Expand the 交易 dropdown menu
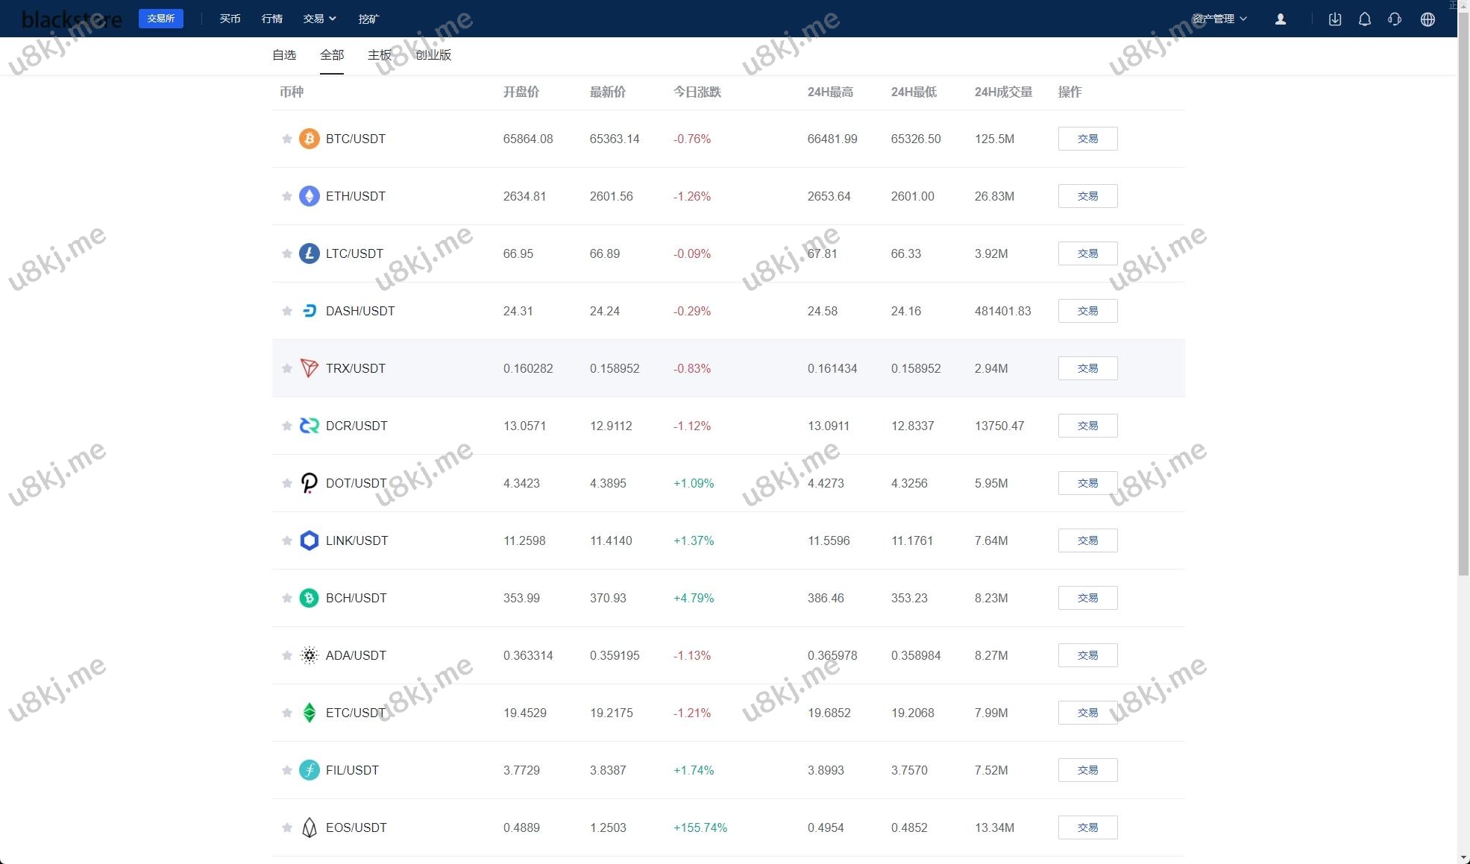 [x=319, y=19]
